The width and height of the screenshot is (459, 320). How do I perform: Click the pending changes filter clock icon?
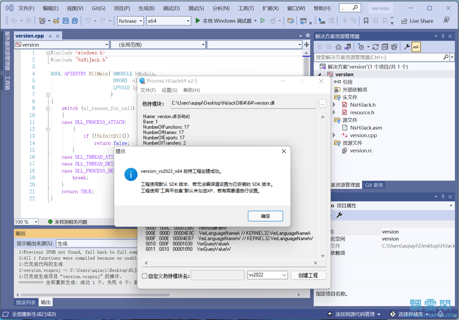[x=361, y=47]
